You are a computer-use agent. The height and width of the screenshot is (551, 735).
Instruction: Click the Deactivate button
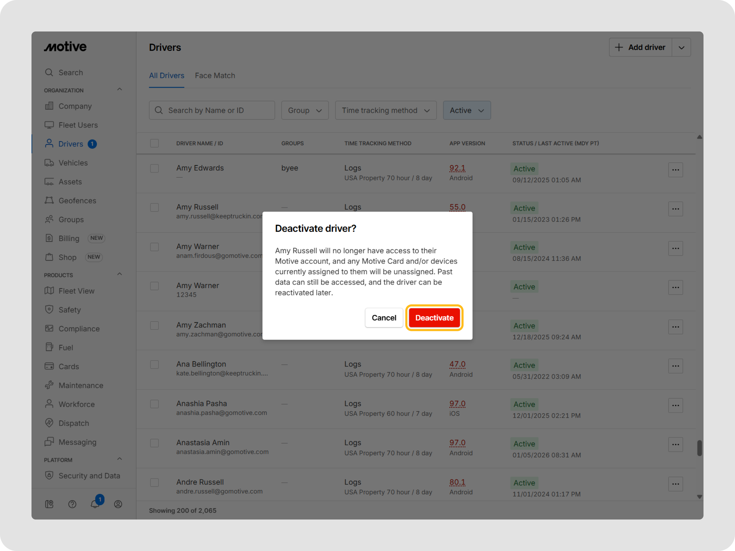point(434,317)
